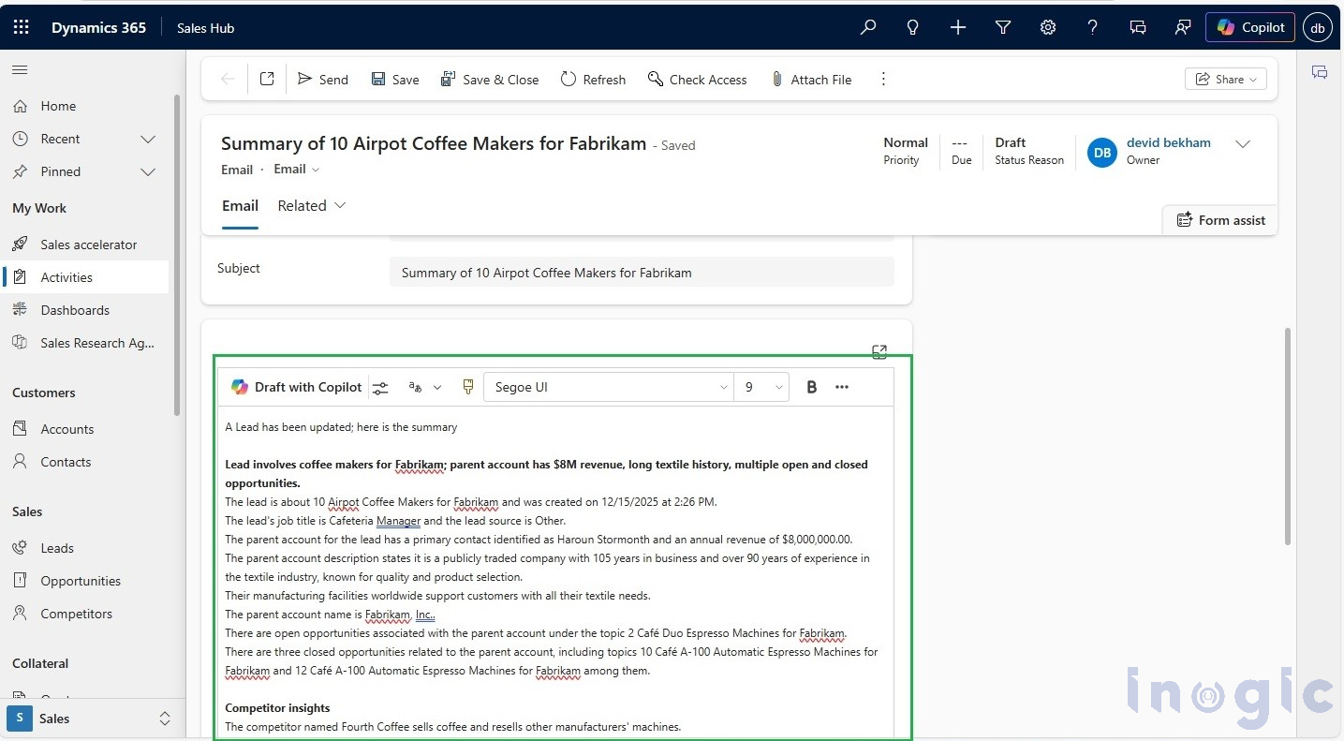The image size is (1344, 741).
Task: Open the Segoe UI font dropdown
Action: (x=609, y=386)
